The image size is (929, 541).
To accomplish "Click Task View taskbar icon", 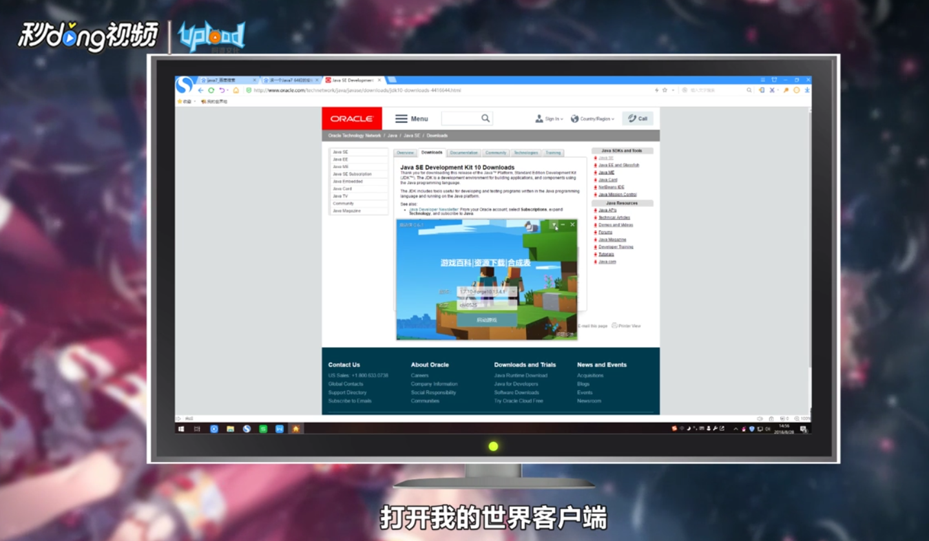I will [x=197, y=429].
